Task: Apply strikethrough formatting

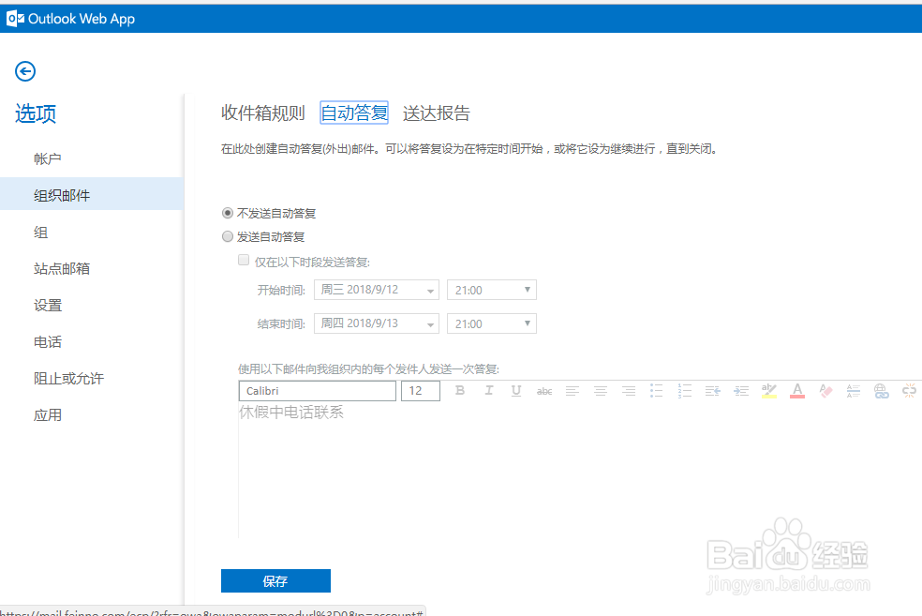Action: click(544, 391)
